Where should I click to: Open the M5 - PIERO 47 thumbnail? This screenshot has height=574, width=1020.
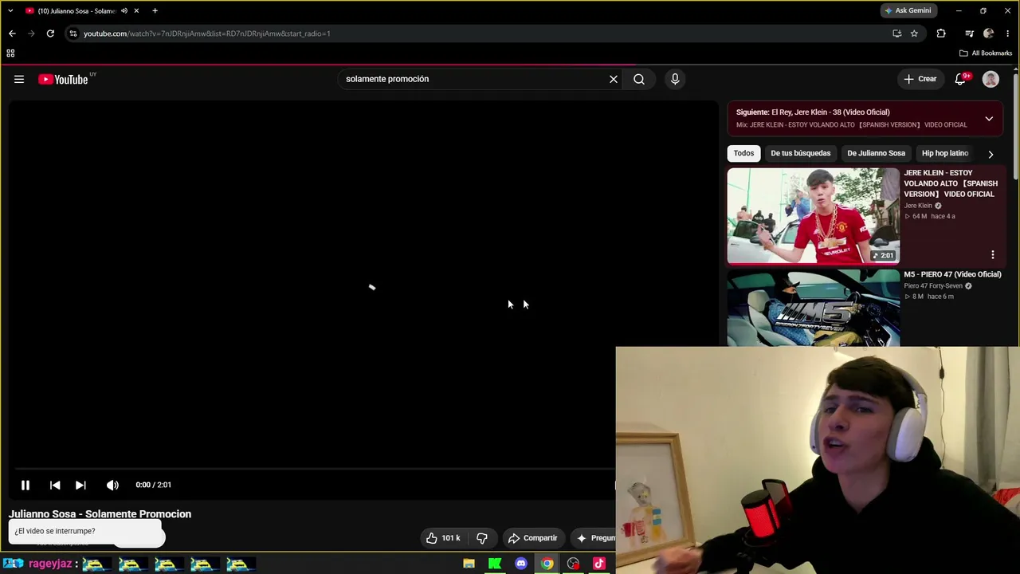tap(813, 309)
